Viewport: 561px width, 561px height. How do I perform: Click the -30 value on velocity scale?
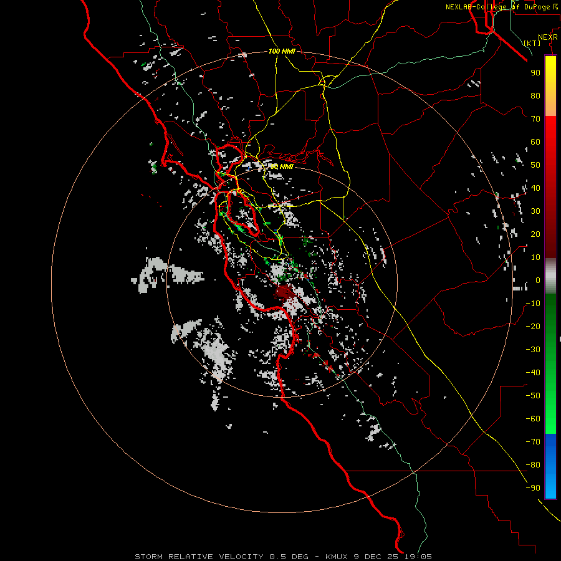[x=533, y=350]
